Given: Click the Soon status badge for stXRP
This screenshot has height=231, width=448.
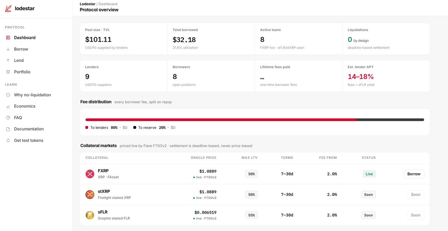Looking at the screenshot, I should tap(368, 194).
